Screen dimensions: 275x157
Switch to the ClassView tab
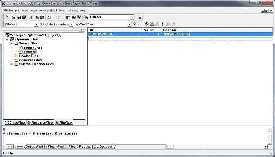click(x=15, y=122)
